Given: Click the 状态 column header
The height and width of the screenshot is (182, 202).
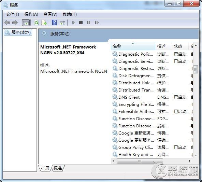Looking at the screenshot, I should 180,46.
